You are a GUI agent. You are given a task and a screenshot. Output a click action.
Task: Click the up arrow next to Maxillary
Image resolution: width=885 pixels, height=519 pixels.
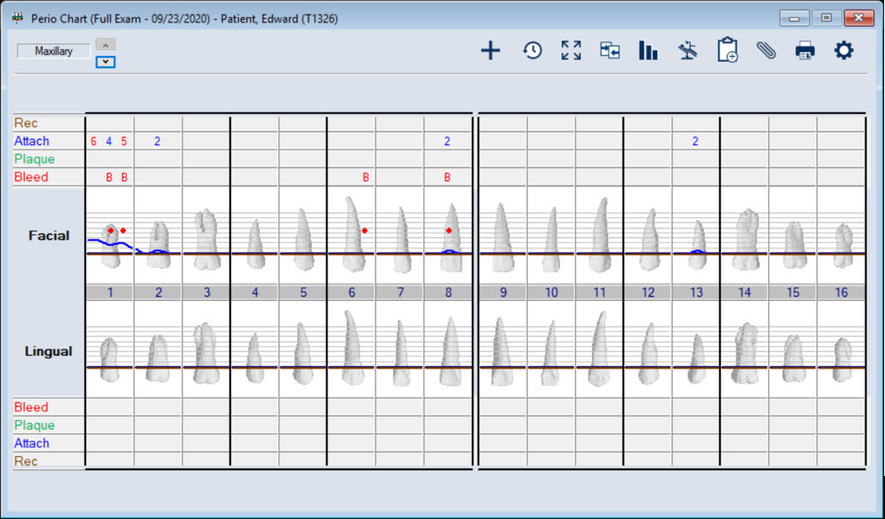(x=105, y=45)
